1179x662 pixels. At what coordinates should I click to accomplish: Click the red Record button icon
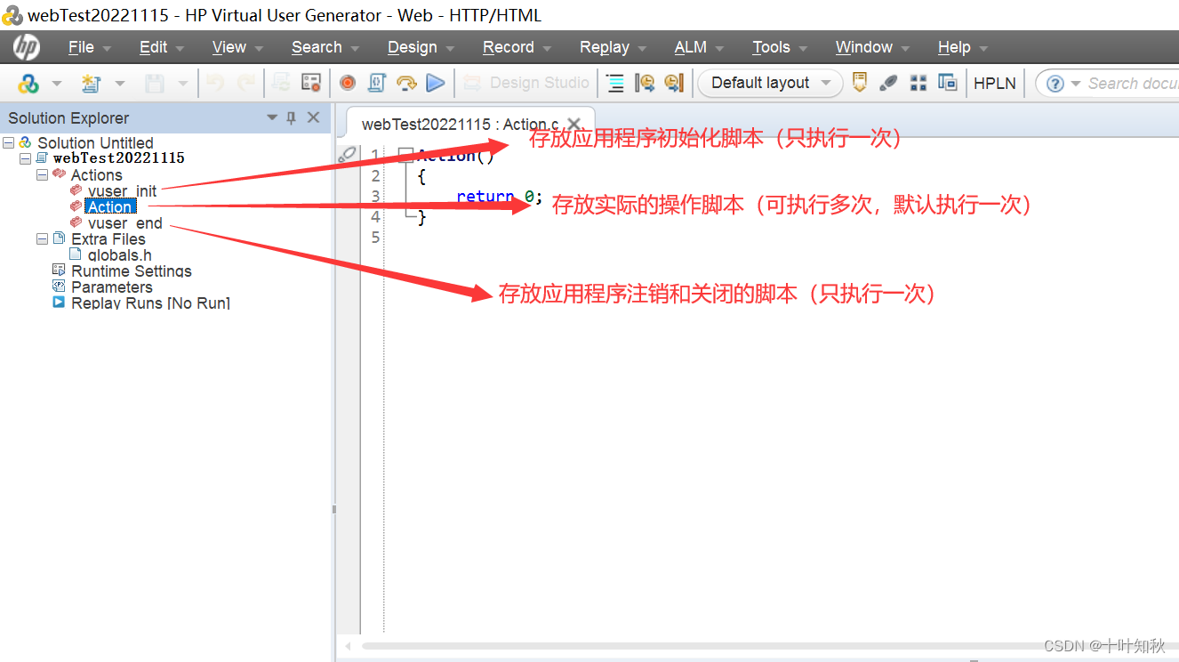click(x=348, y=83)
